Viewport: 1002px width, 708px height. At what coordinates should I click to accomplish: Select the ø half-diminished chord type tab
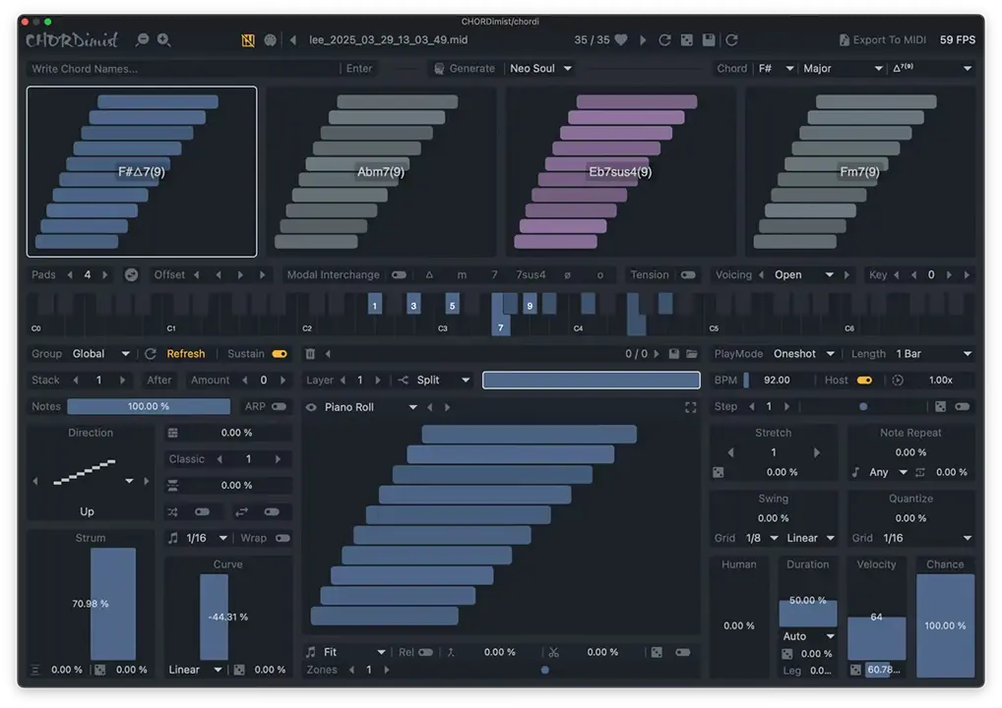tap(568, 275)
